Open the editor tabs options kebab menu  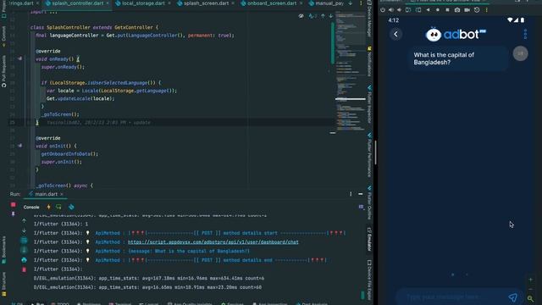361,3
